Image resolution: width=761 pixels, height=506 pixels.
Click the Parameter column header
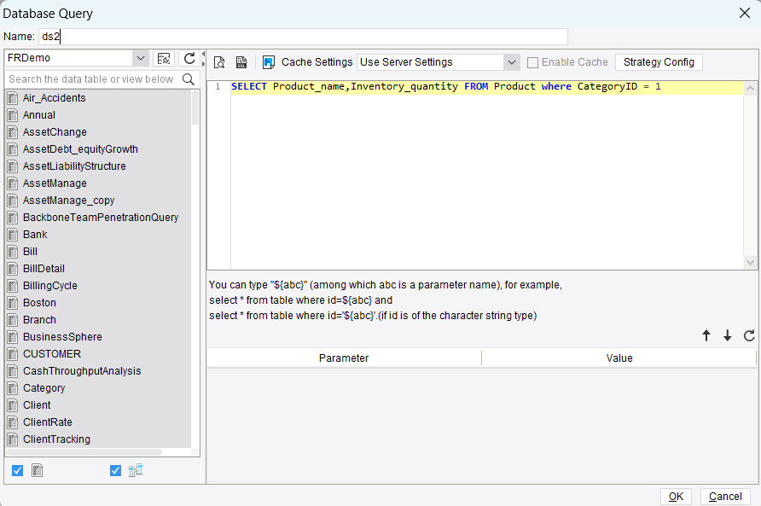coord(344,358)
